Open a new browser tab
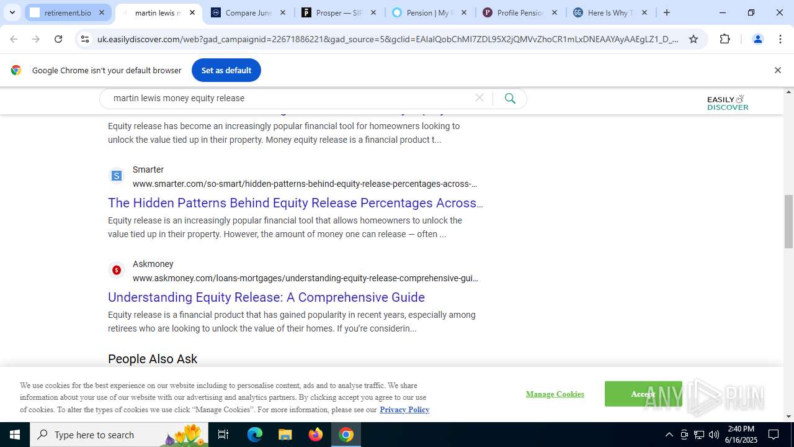The height and width of the screenshot is (447, 794). pos(667,12)
